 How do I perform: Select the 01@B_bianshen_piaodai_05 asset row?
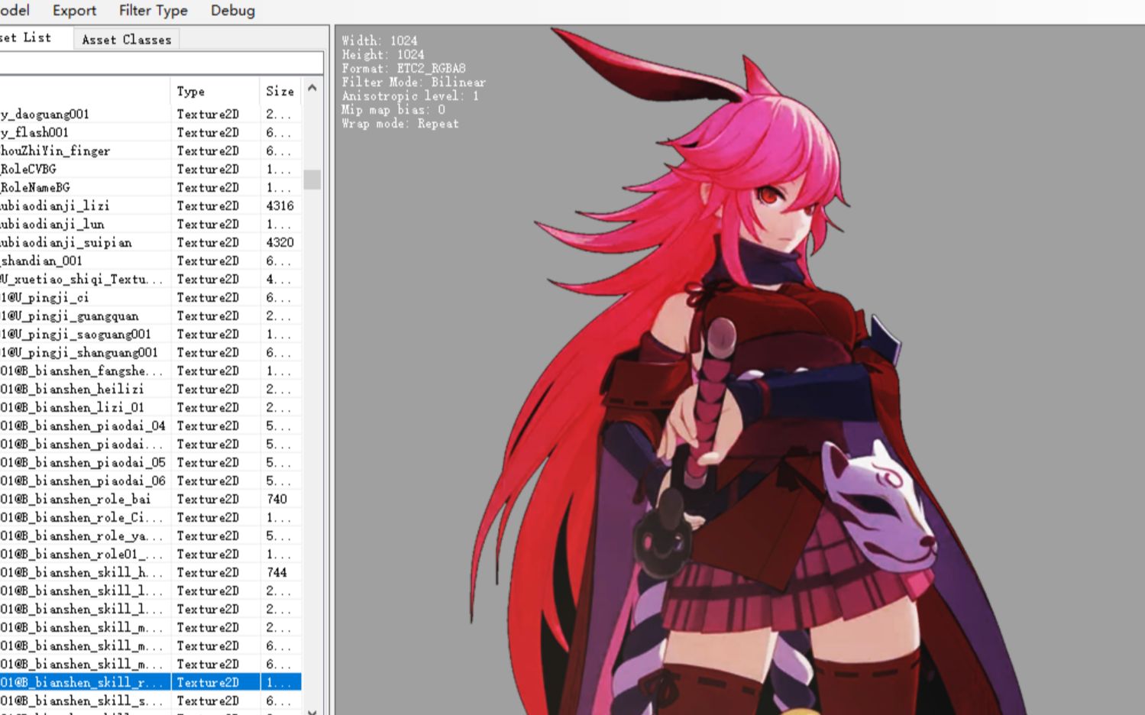(150, 462)
